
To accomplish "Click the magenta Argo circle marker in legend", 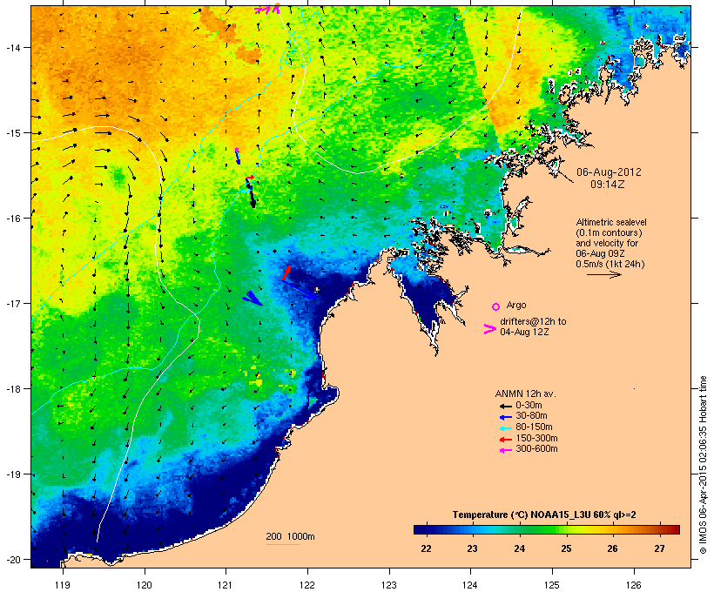I will (496, 306).
